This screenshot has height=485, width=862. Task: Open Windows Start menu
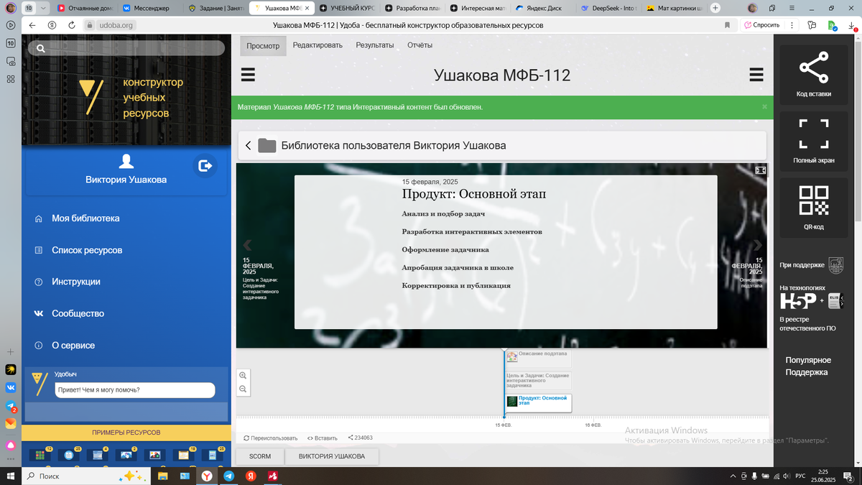[x=11, y=476]
